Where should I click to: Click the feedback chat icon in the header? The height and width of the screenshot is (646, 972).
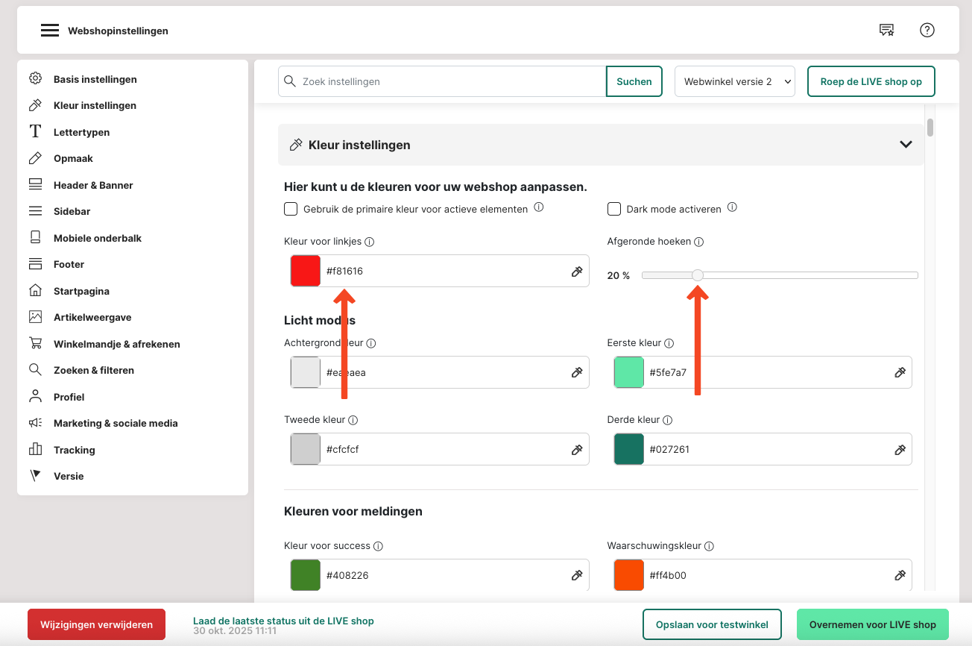pyautogui.click(x=886, y=30)
